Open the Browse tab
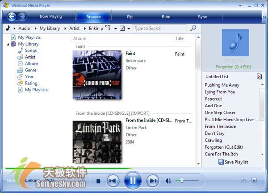Viewport: 268px width, 193px height. pyautogui.click(x=93, y=17)
